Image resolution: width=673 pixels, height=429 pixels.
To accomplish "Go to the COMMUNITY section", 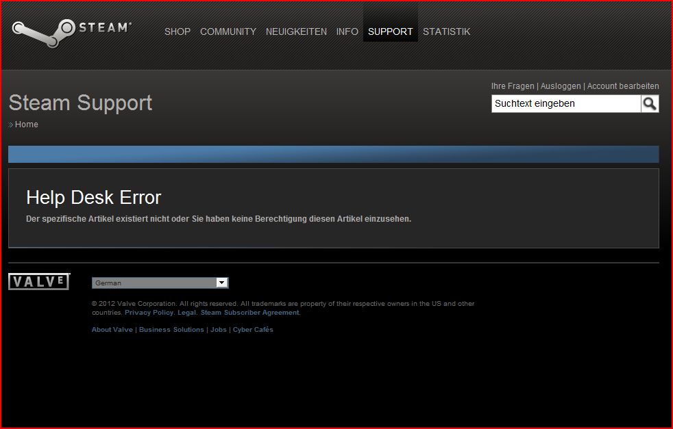I will [x=228, y=31].
